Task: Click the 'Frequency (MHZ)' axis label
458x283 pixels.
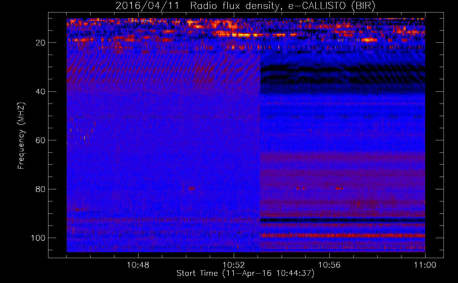Action: click(22, 136)
